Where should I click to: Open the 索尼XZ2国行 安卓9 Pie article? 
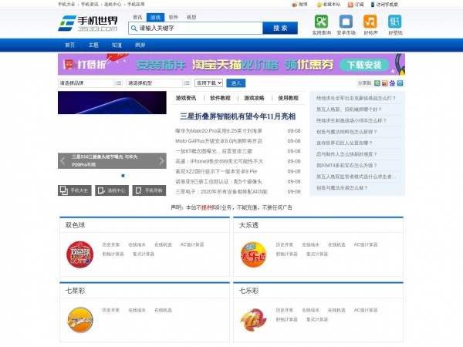[x=216, y=171]
